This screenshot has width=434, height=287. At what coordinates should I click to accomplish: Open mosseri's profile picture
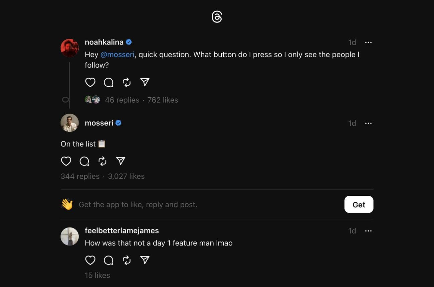coord(69,123)
